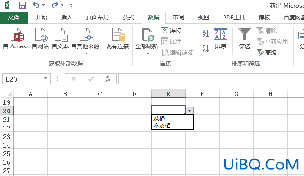The image size is (304, 176).
Task: Click the Name Box showing E20
Action: 23,79
